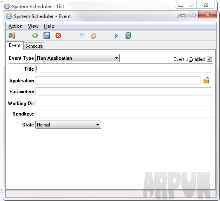
Task: Minimize the System Scheduler List window
Action: point(181,5)
